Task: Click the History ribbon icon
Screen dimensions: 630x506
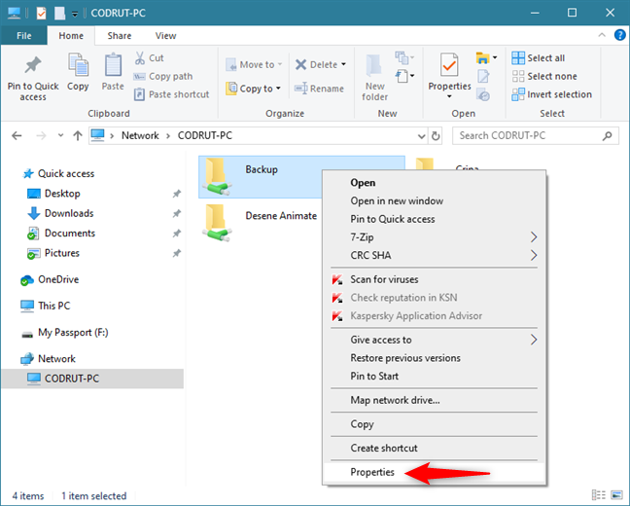Action: pyautogui.click(x=483, y=95)
